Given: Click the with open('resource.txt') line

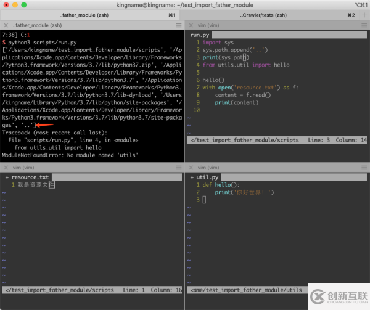Looking at the screenshot, I should click(x=250, y=88).
